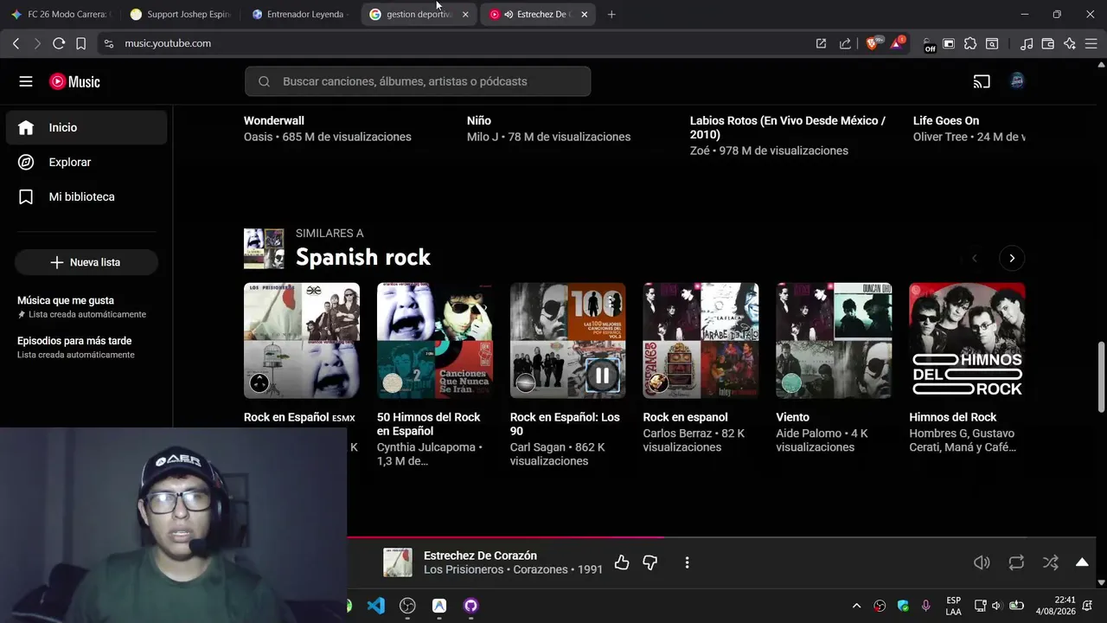Click the album art in player bar
The image size is (1107, 623).
pos(398,562)
